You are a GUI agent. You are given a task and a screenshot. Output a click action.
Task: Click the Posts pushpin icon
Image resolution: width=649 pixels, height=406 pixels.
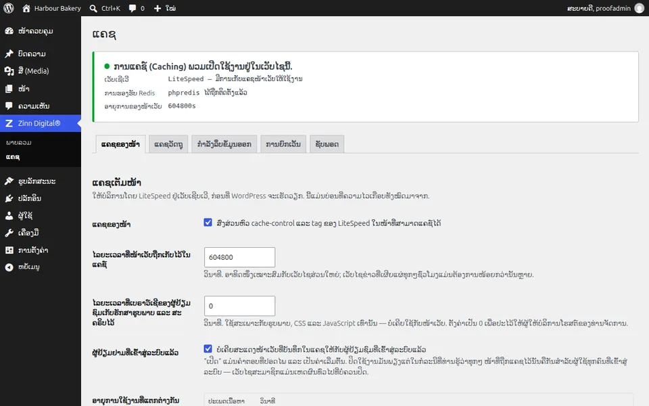pyautogui.click(x=9, y=53)
